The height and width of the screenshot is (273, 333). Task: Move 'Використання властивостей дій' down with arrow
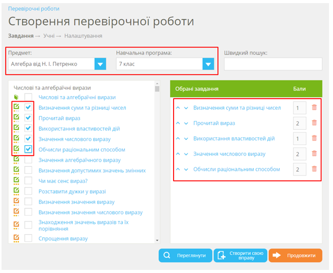(186, 139)
